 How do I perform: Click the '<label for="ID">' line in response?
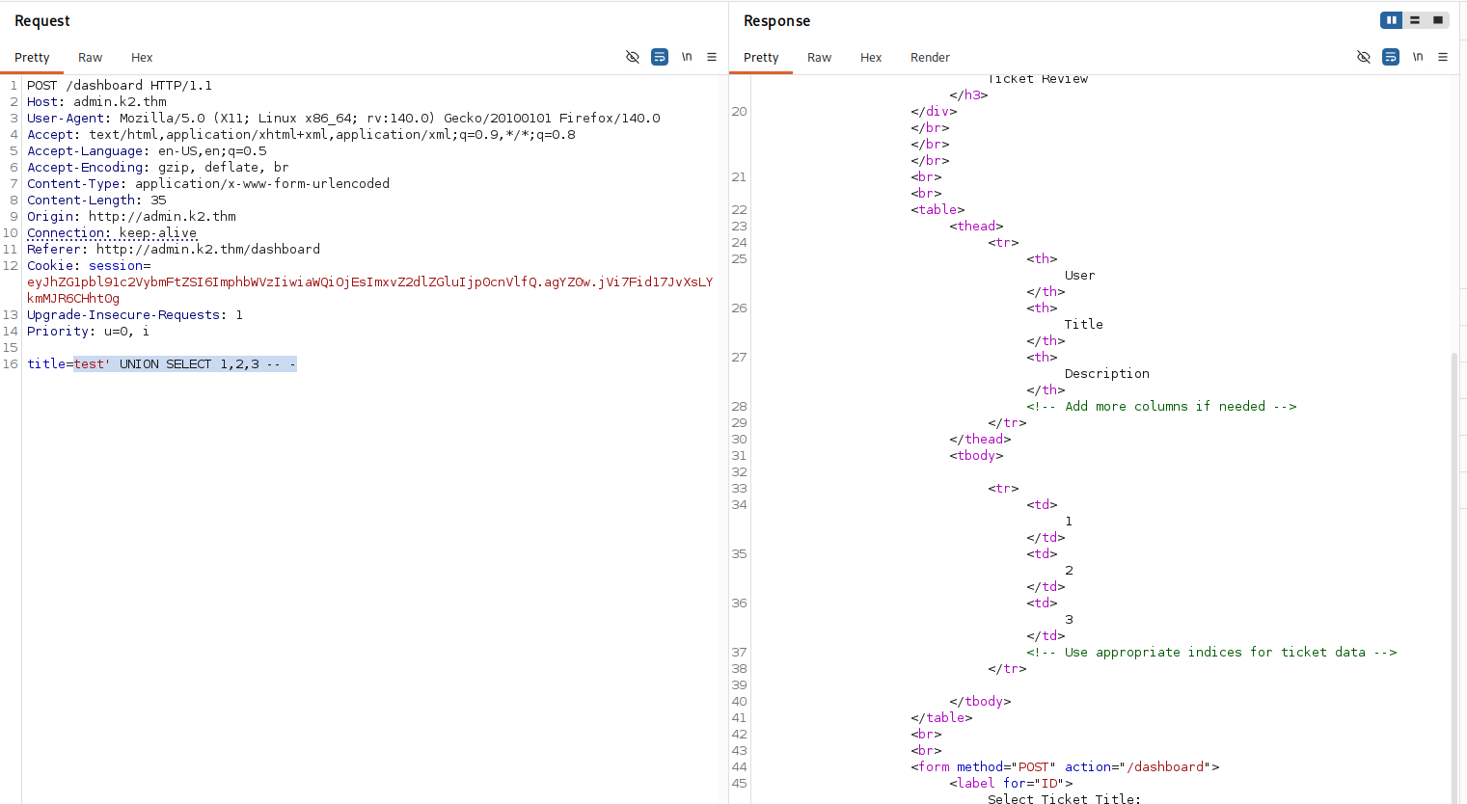click(1011, 783)
